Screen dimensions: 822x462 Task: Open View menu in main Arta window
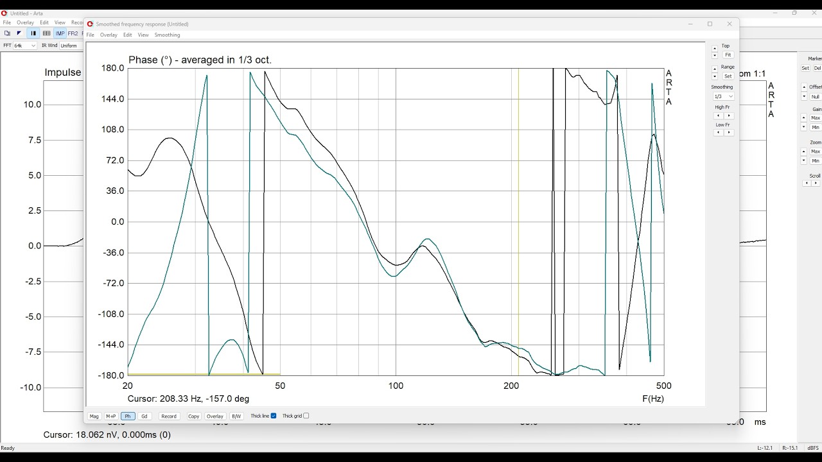point(60,22)
